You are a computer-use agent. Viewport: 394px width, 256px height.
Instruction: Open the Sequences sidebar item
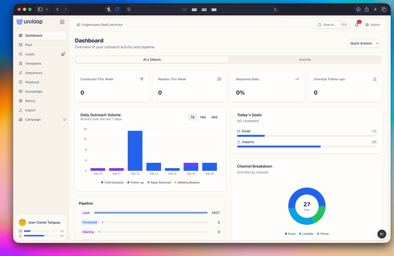pos(41,73)
